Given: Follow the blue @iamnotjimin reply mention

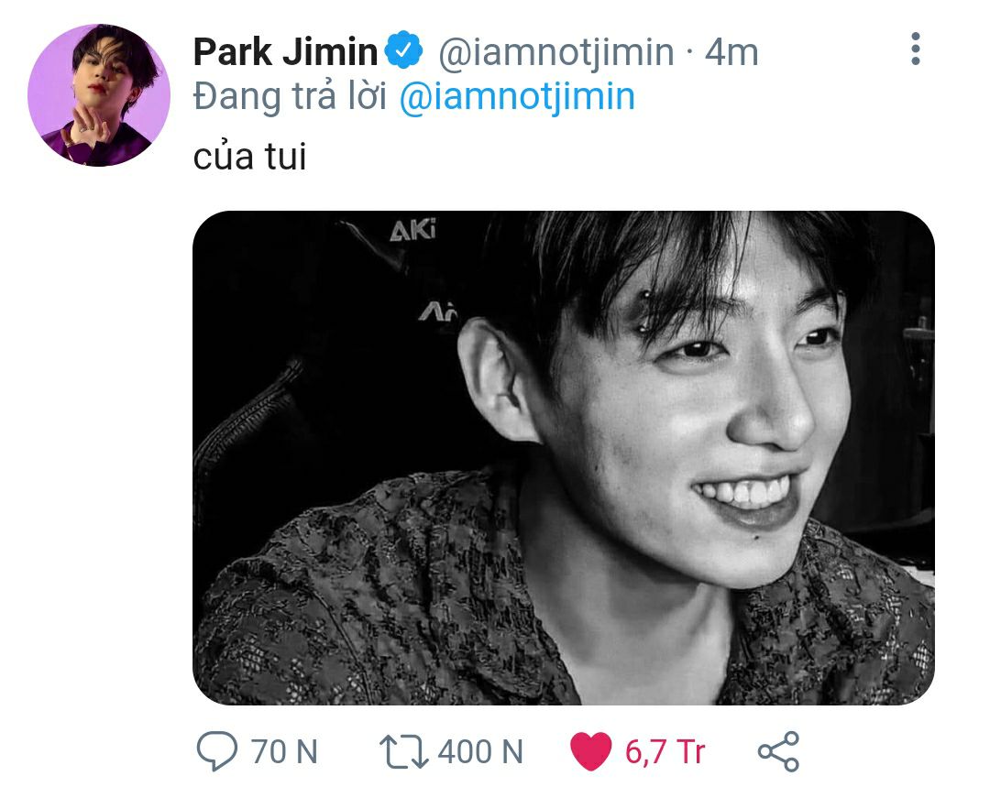Looking at the screenshot, I should [518, 96].
